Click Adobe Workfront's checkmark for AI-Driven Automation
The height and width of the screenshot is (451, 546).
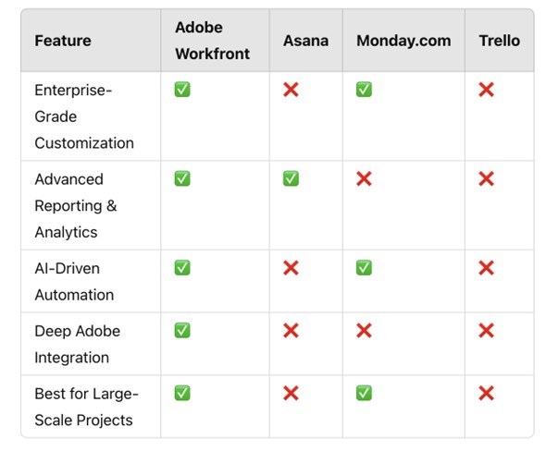click(182, 267)
